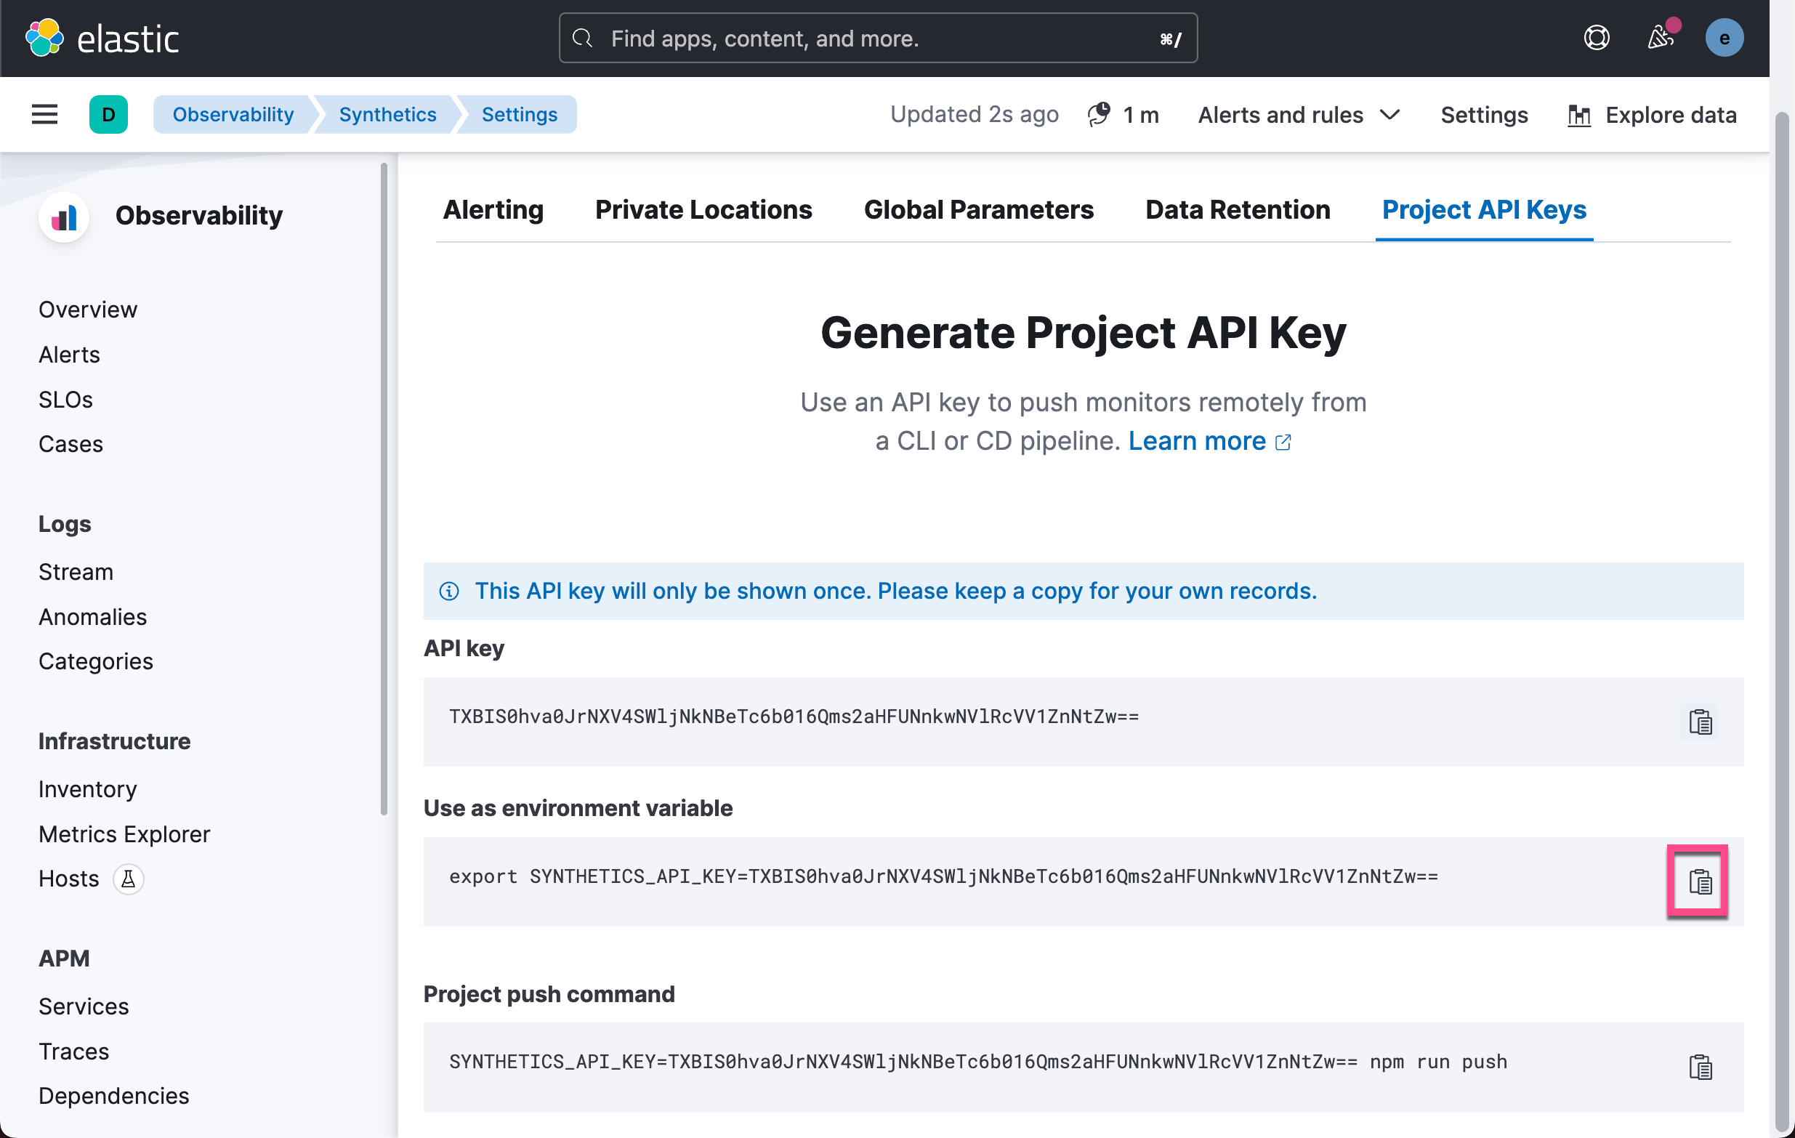Image resolution: width=1795 pixels, height=1138 pixels.
Task: Click the beaker icon next to Hosts
Action: [x=128, y=879]
